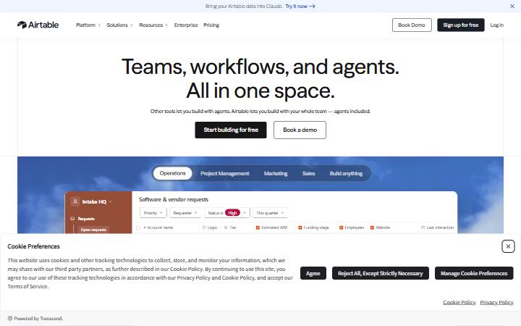
Task: Click the Estimated ARR column icon
Action: [258, 227]
